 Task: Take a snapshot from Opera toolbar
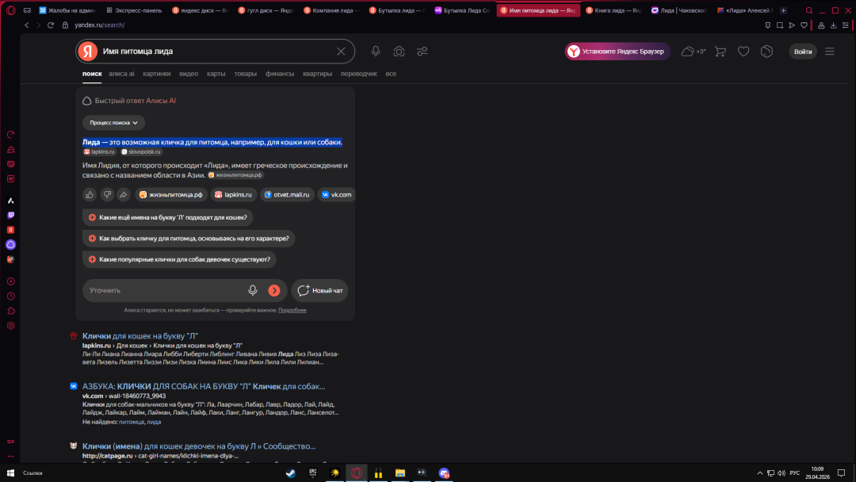[x=780, y=25]
